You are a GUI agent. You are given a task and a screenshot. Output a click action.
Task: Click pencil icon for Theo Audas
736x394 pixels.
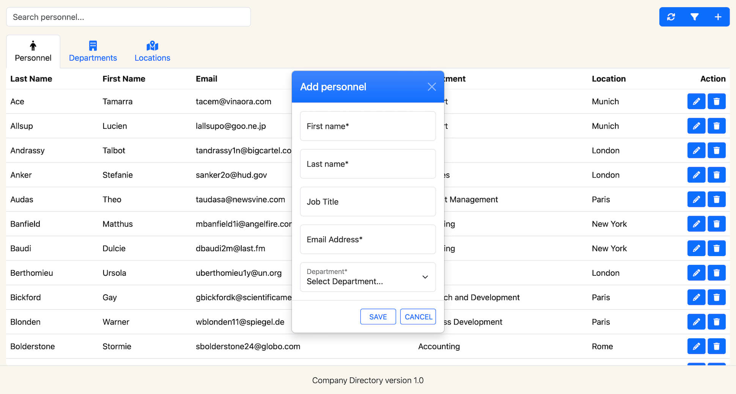pos(696,200)
